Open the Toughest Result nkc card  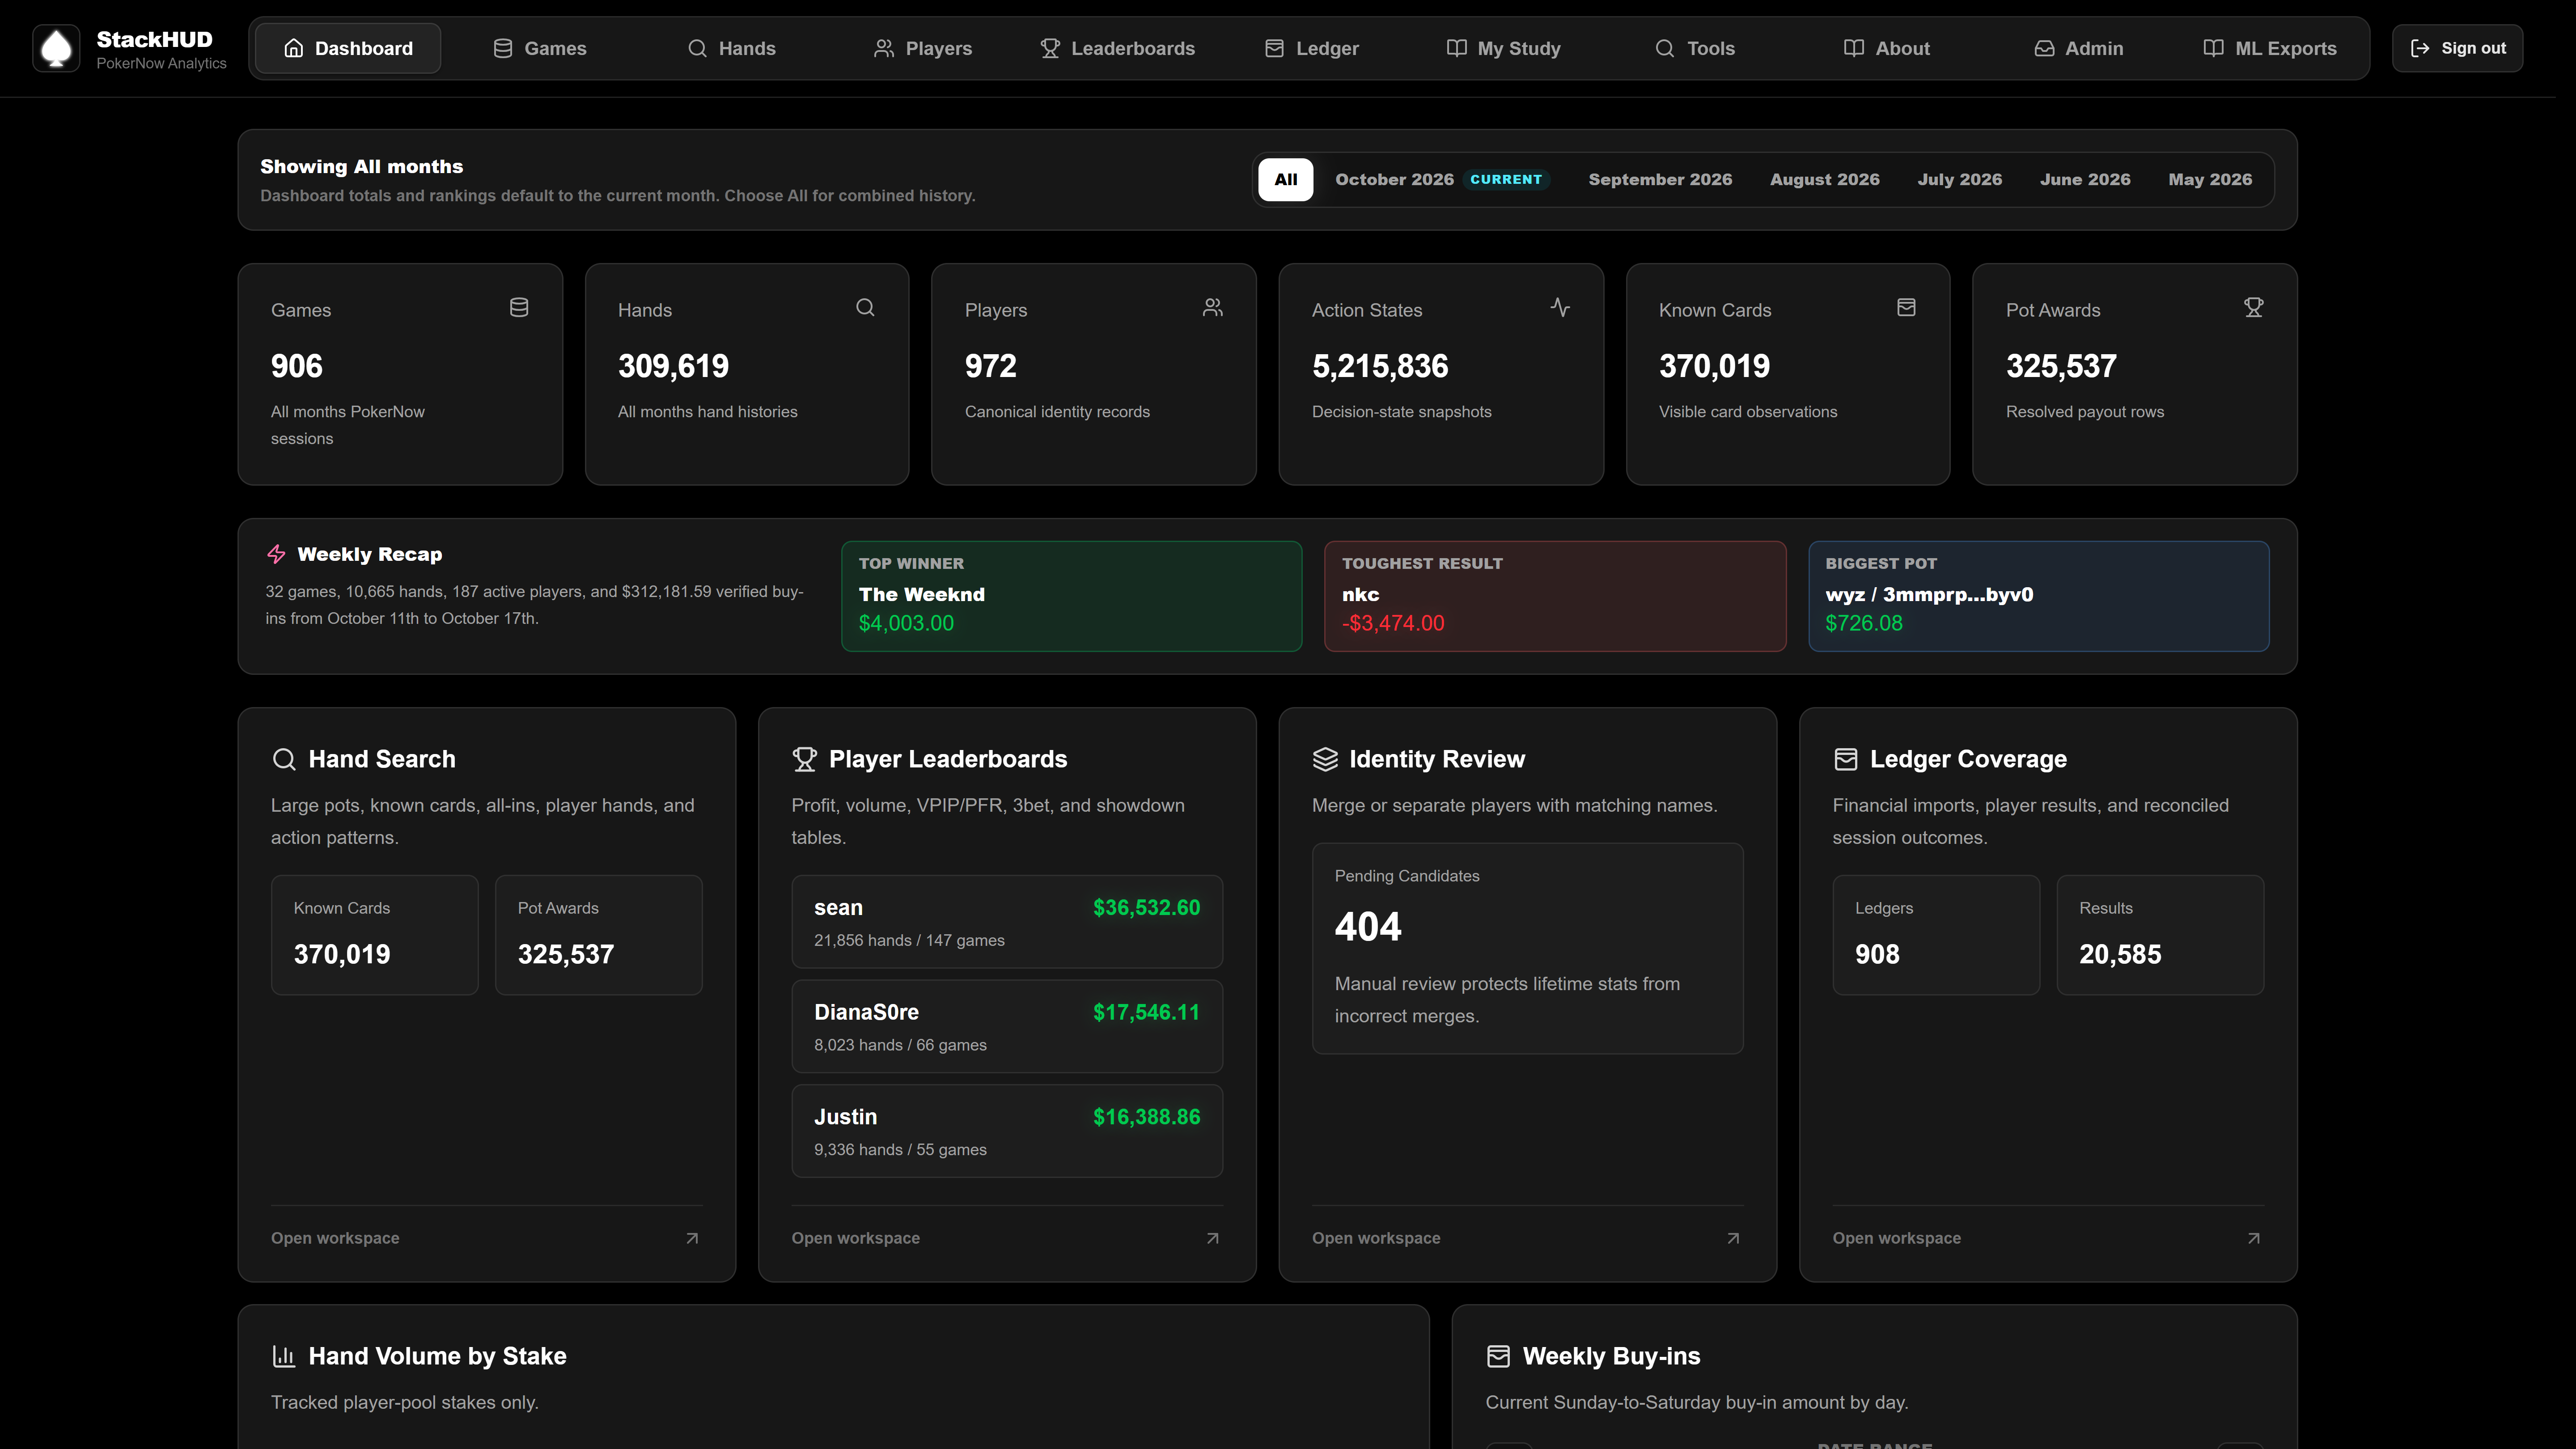tap(1555, 596)
